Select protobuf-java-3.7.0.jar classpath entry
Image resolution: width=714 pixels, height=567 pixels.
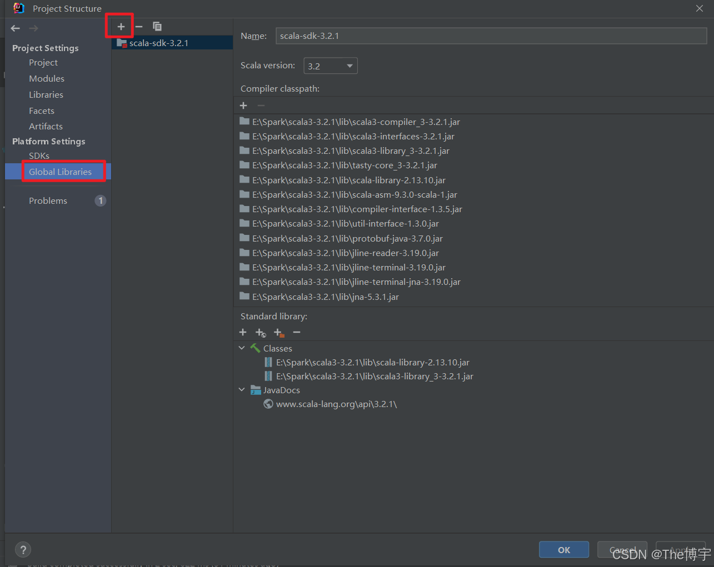tap(347, 239)
